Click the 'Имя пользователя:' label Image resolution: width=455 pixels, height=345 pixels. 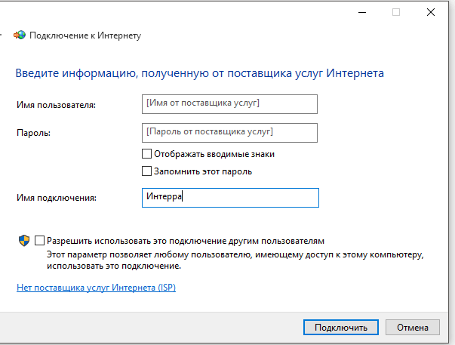point(56,104)
